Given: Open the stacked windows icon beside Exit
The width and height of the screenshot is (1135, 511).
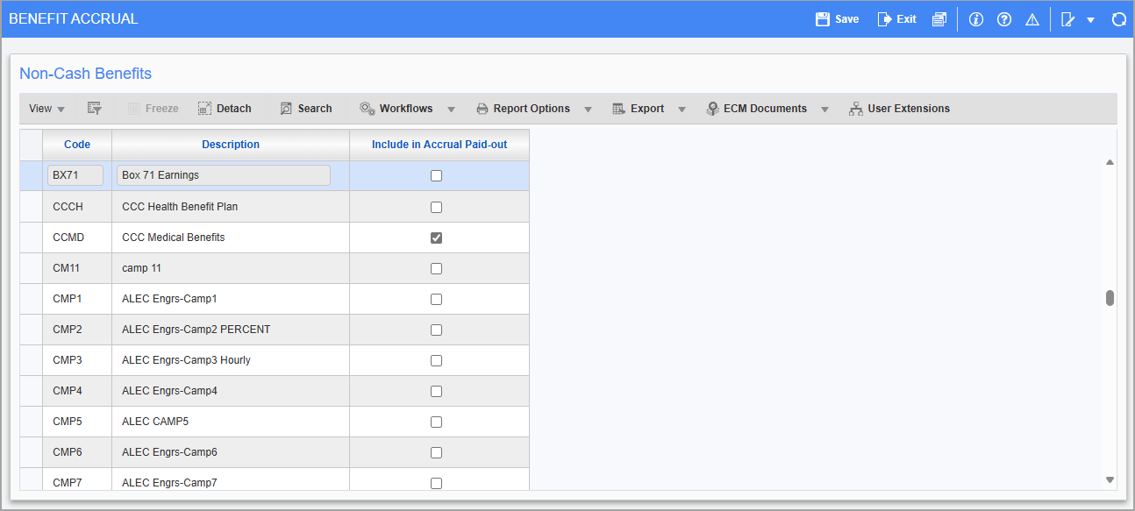Looking at the screenshot, I should [939, 19].
